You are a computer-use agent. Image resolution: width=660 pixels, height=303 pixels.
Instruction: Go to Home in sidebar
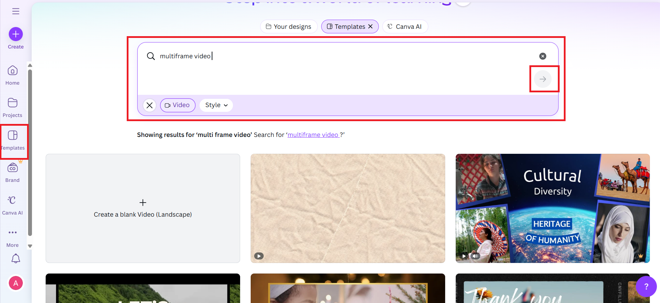click(13, 75)
